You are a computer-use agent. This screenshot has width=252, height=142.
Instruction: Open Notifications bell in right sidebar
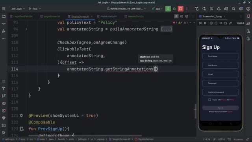click(248, 16)
